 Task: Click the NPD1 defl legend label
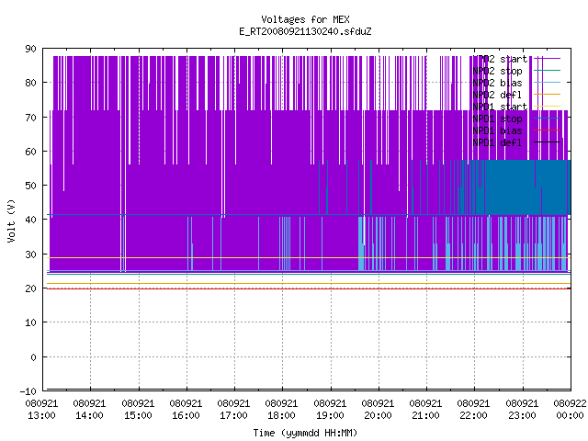click(x=497, y=142)
